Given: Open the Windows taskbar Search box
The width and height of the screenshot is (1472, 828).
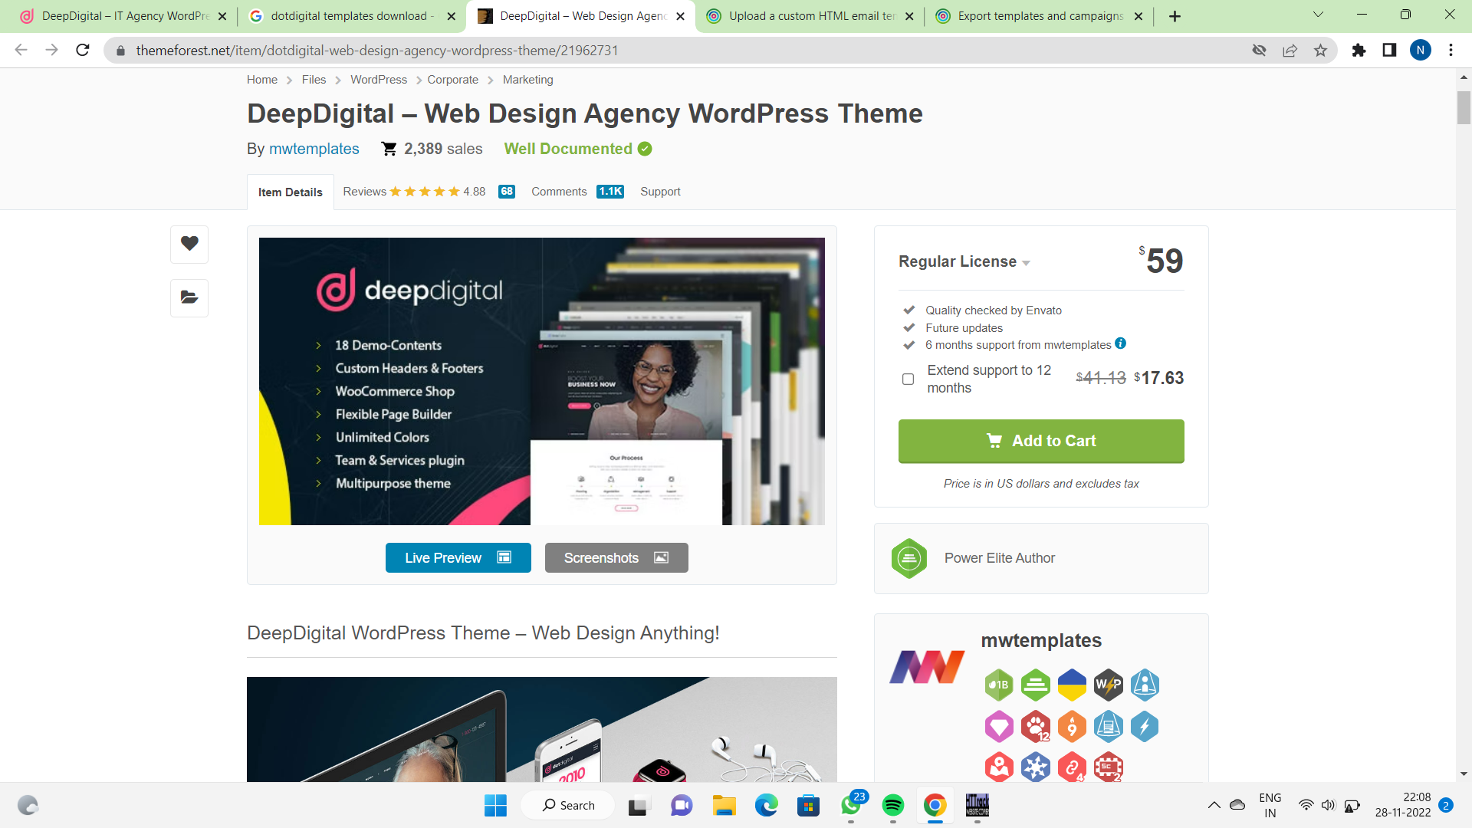Looking at the screenshot, I should pyautogui.click(x=568, y=805).
